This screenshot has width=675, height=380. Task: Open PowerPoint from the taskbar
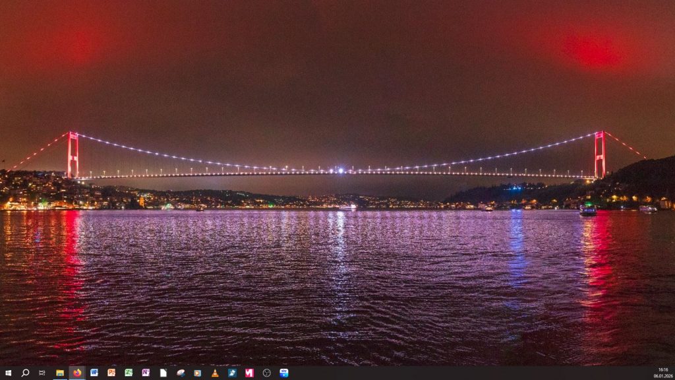click(x=111, y=373)
